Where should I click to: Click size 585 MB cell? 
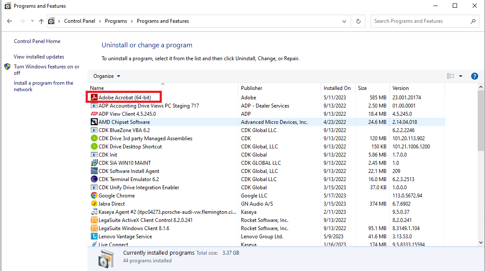click(x=378, y=97)
